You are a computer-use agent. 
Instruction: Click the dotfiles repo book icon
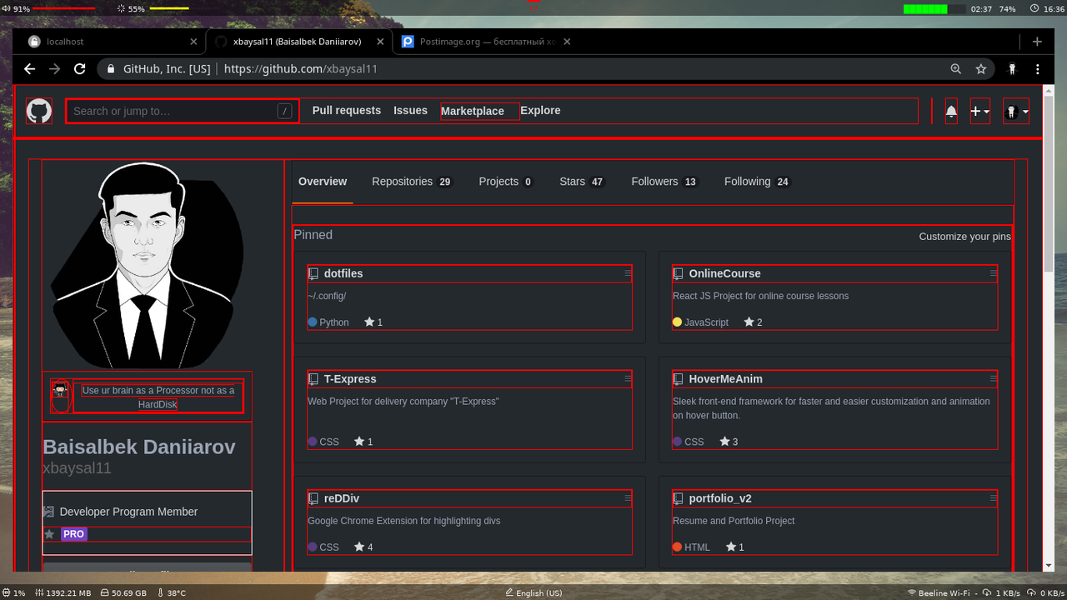tap(313, 273)
